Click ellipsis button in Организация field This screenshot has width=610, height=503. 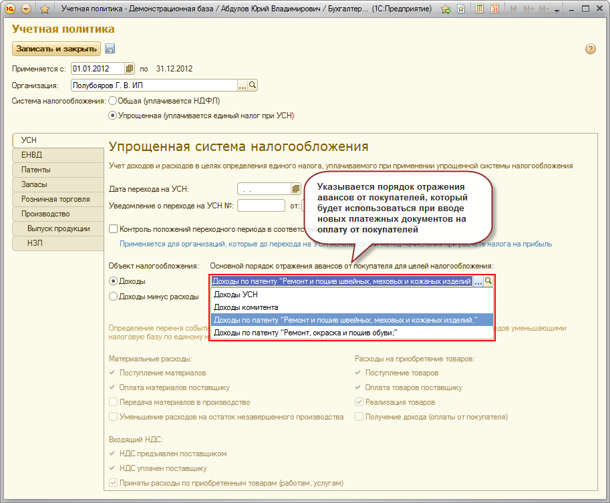click(x=243, y=86)
